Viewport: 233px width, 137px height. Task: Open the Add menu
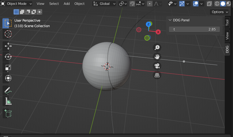tap(66, 4)
